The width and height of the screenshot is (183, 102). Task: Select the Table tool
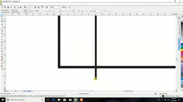point(2,48)
